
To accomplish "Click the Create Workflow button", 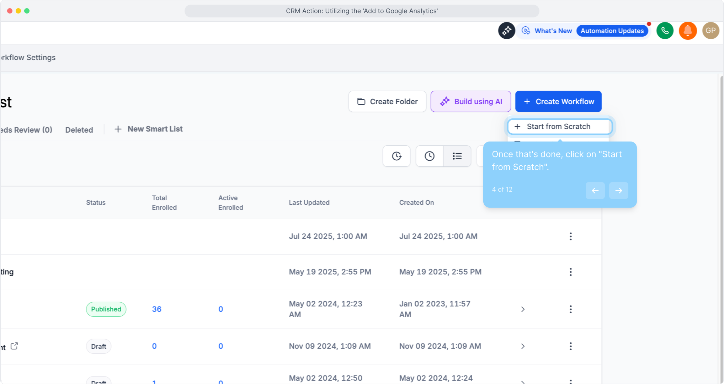I will coord(558,101).
